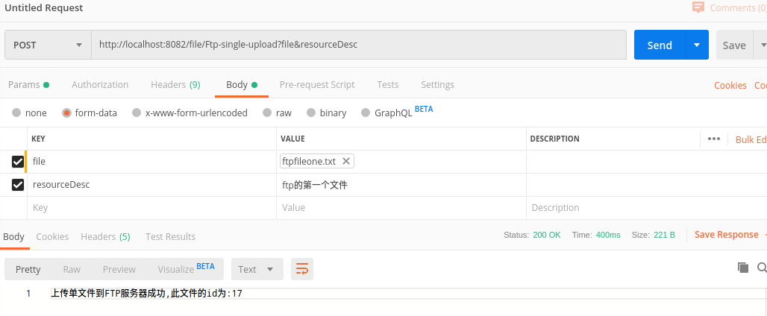Open the three-dots column options menu
This screenshot has height=316, width=767.
[x=713, y=139]
